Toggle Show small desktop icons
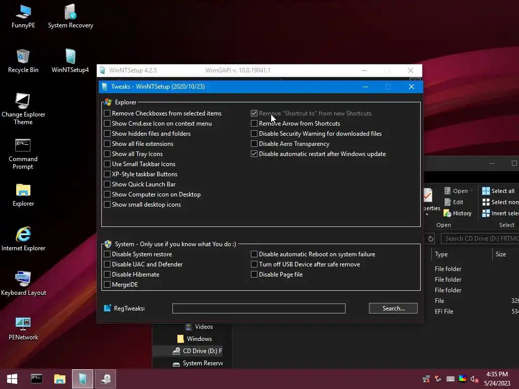519x389 pixels. 107,205
